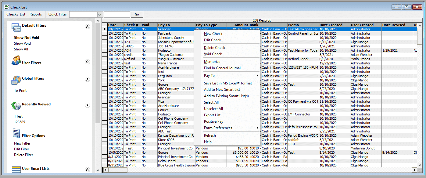
Task: Click the User Filters people icon
Action: click(16, 60)
